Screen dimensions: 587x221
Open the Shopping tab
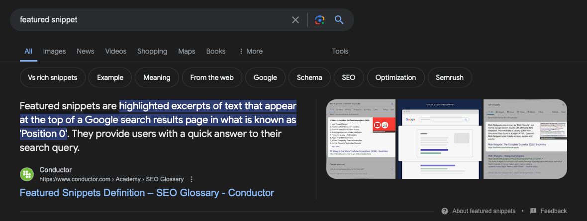coord(152,51)
